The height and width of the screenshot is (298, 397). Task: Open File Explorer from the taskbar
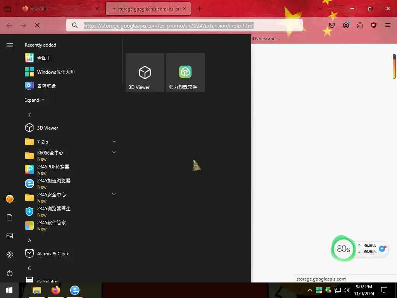(x=37, y=290)
